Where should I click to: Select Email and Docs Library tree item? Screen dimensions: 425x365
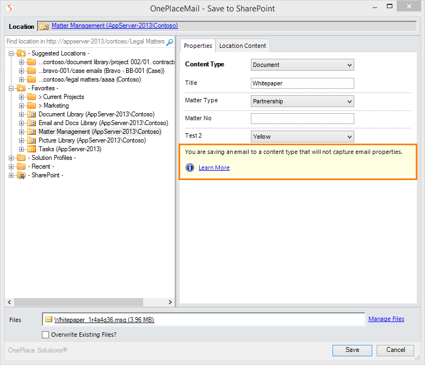[103, 123]
